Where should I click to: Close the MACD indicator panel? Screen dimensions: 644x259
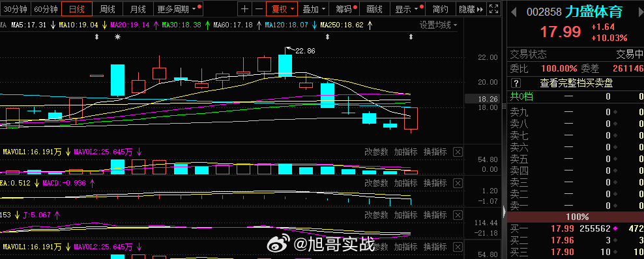tap(458, 183)
